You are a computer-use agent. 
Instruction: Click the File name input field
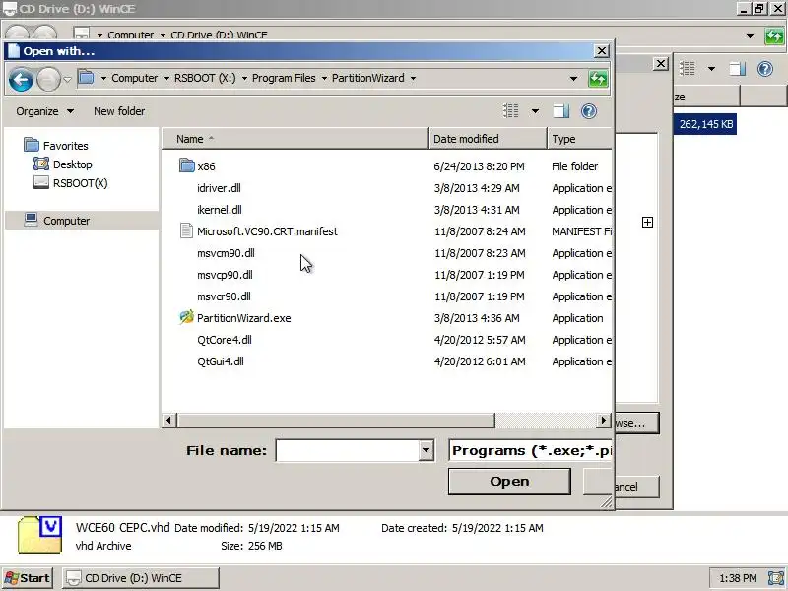[x=348, y=450]
